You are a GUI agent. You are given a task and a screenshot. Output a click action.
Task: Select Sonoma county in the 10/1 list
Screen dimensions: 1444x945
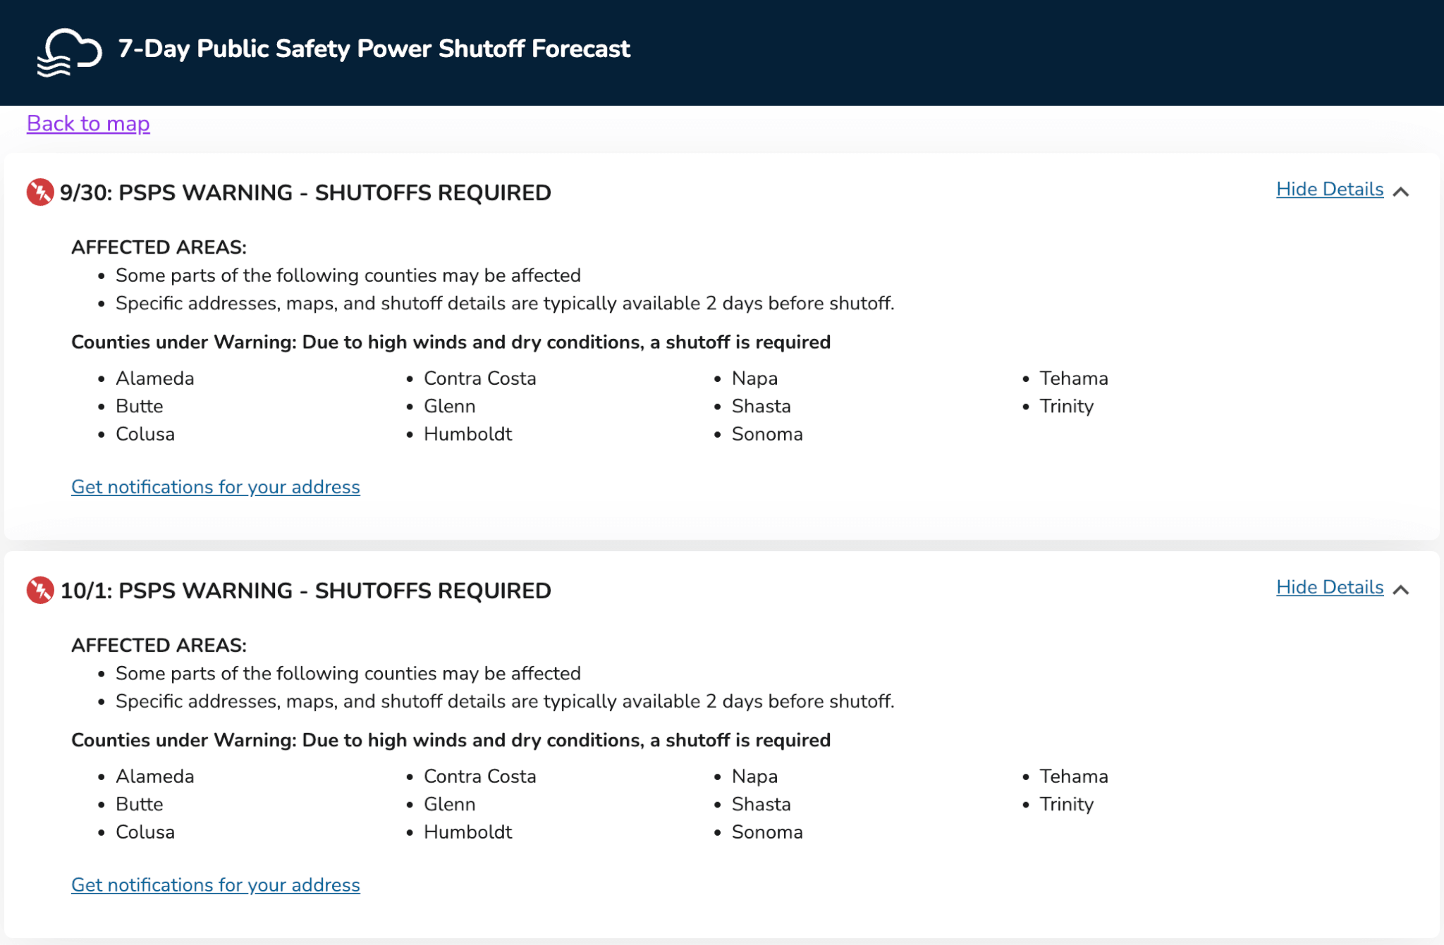click(767, 832)
